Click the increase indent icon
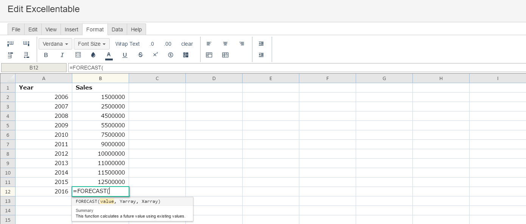The width and height of the screenshot is (526, 224). click(x=261, y=44)
